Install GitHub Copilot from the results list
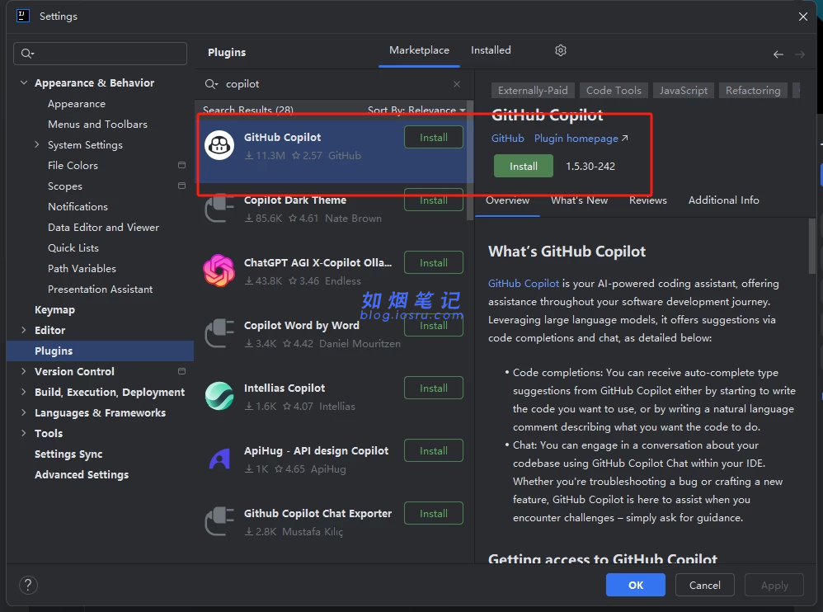 434,138
